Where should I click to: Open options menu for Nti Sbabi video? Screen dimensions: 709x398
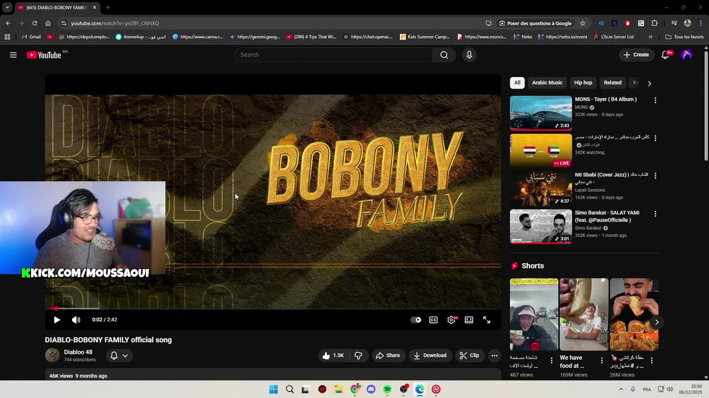[655, 176]
